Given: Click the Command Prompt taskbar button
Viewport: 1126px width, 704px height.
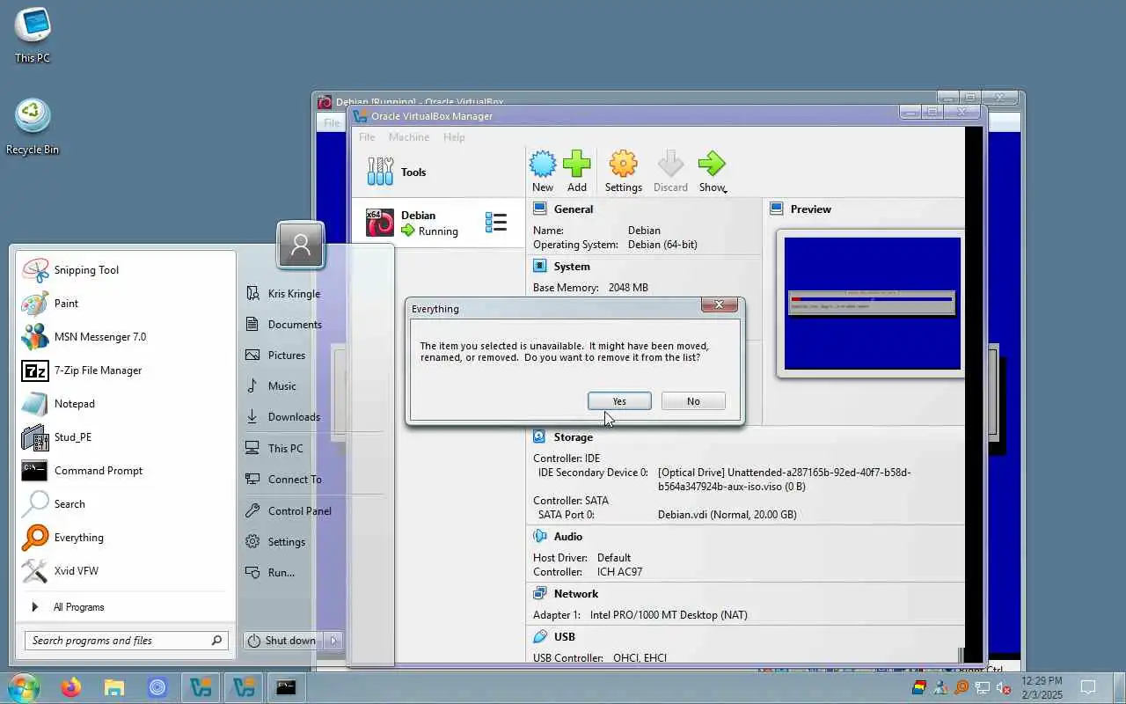Looking at the screenshot, I should pyautogui.click(x=286, y=687).
